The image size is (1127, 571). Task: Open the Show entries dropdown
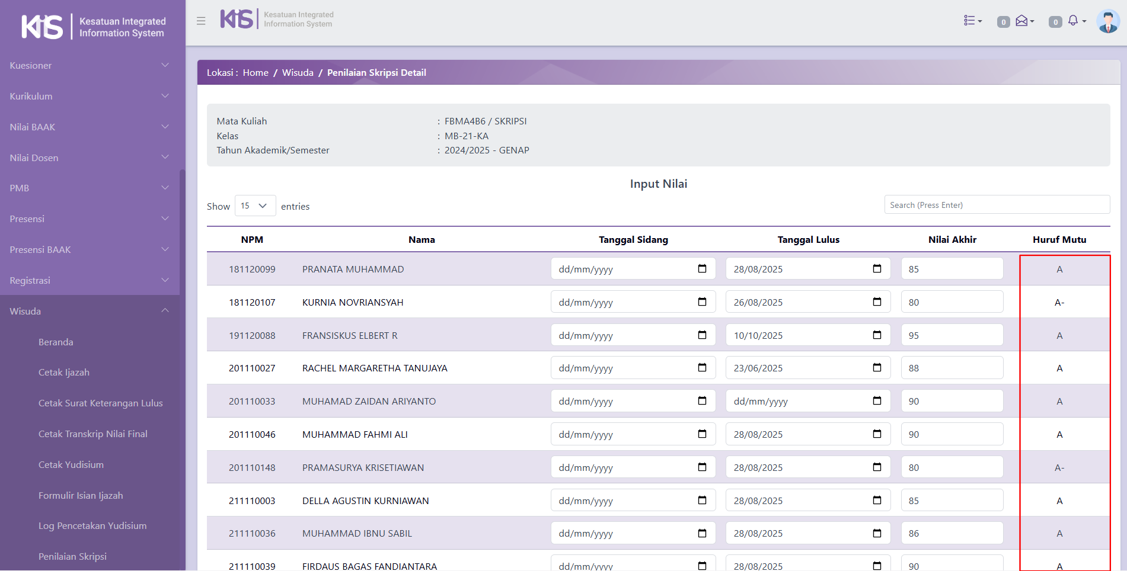(x=255, y=206)
